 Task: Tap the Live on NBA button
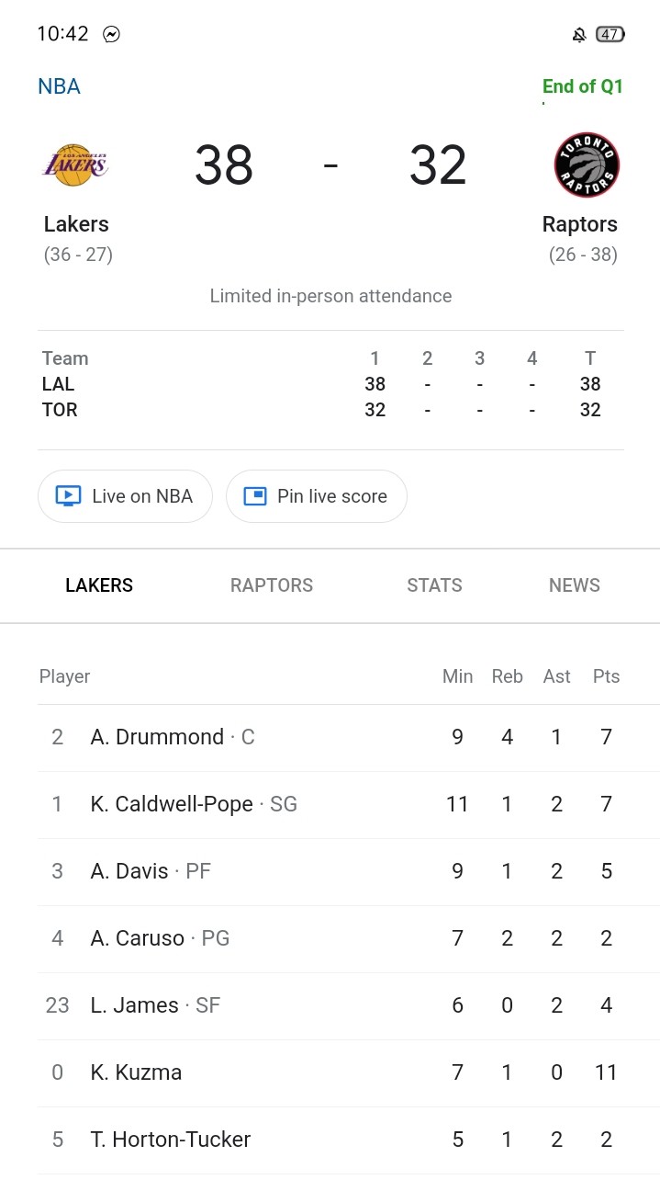[x=125, y=496]
